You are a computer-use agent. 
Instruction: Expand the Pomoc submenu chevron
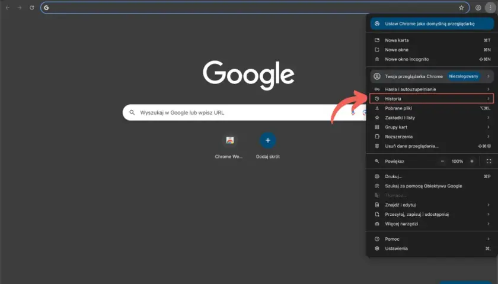pos(488,239)
